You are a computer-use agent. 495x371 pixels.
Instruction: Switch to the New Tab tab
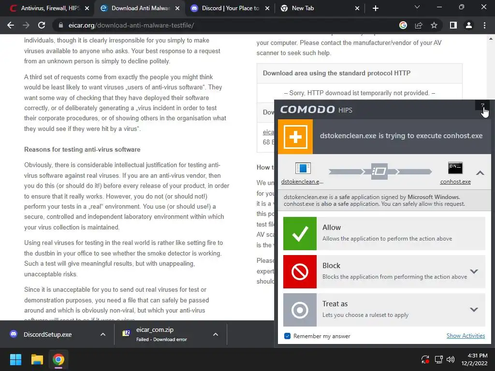(x=320, y=8)
